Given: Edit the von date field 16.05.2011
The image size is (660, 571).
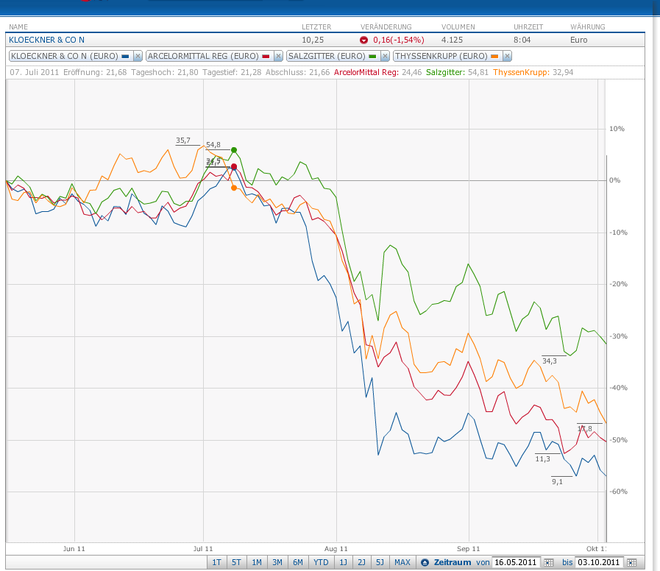Looking at the screenshot, I should 516,563.
